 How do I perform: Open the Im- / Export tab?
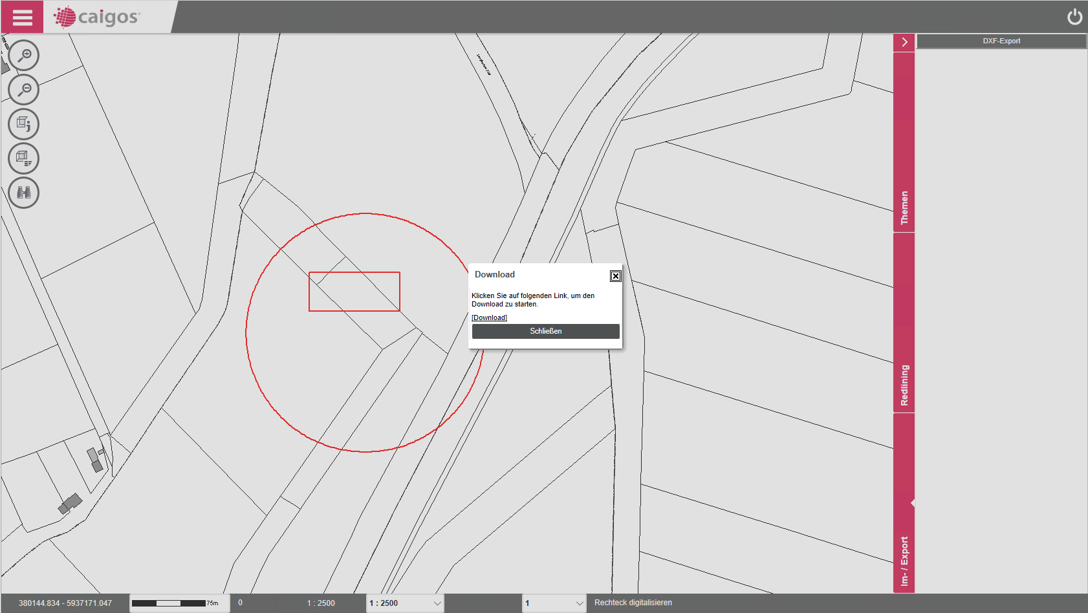(904, 561)
